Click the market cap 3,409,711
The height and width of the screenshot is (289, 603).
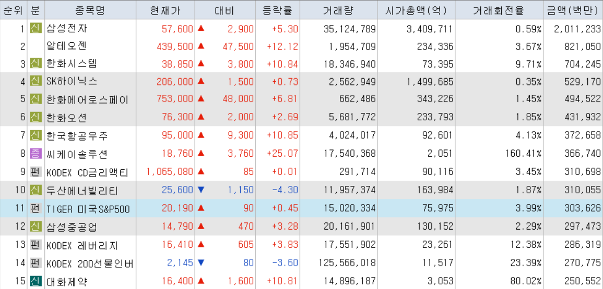430,29
